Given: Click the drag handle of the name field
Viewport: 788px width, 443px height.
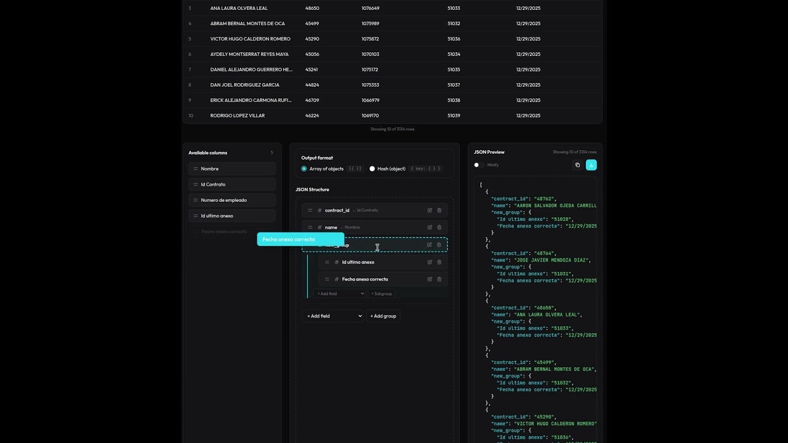Looking at the screenshot, I should click(310, 227).
